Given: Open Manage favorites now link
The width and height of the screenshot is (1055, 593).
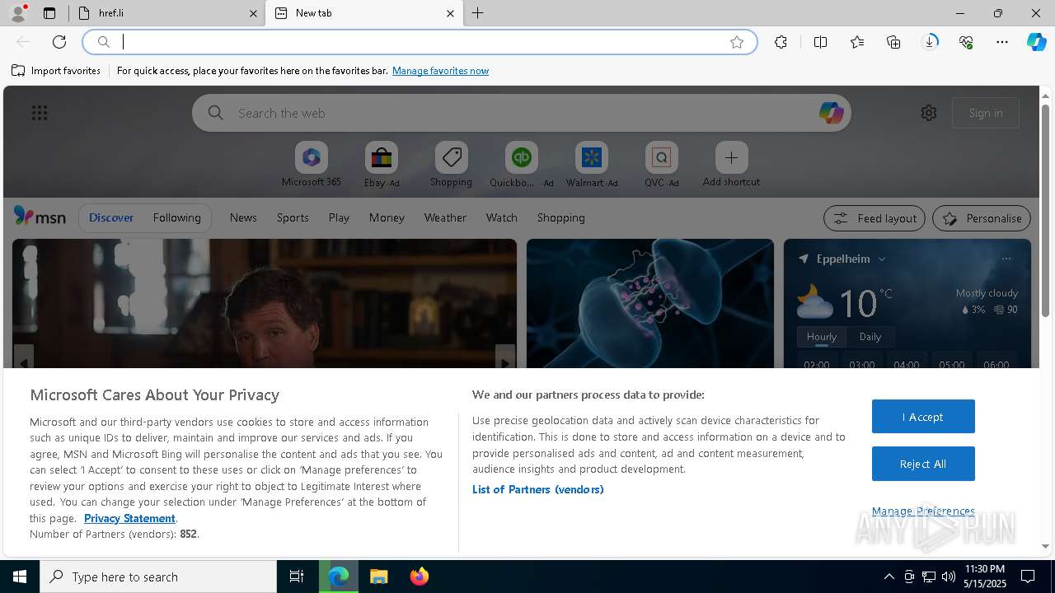Looking at the screenshot, I should pyautogui.click(x=440, y=71).
